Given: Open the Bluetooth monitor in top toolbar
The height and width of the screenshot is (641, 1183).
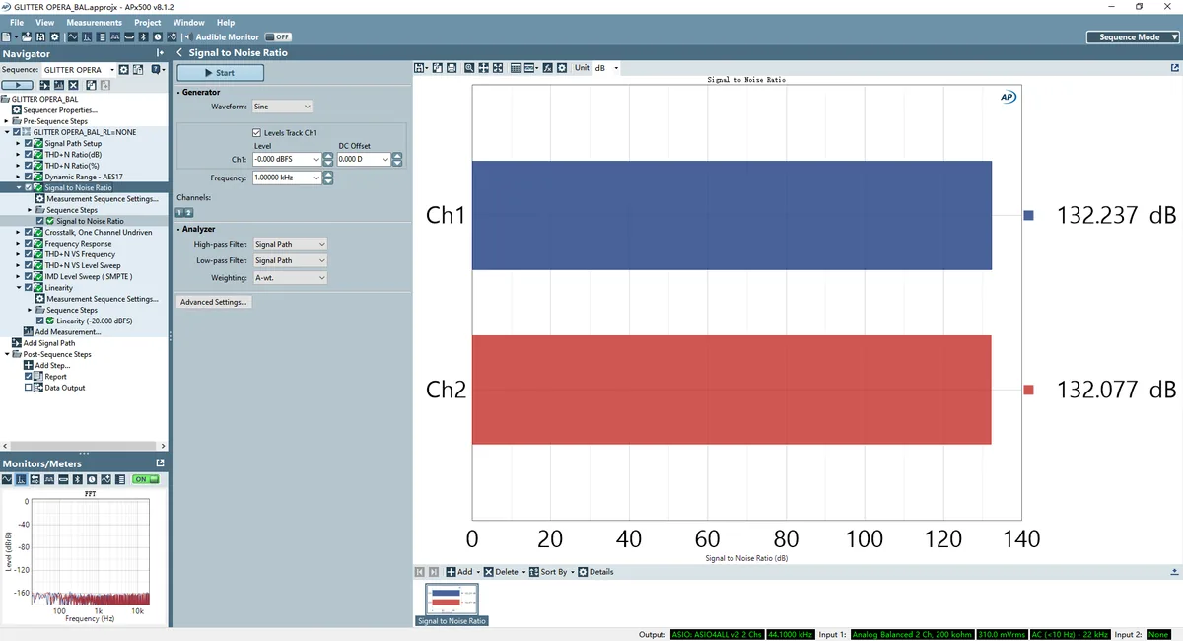Looking at the screenshot, I should tap(143, 37).
